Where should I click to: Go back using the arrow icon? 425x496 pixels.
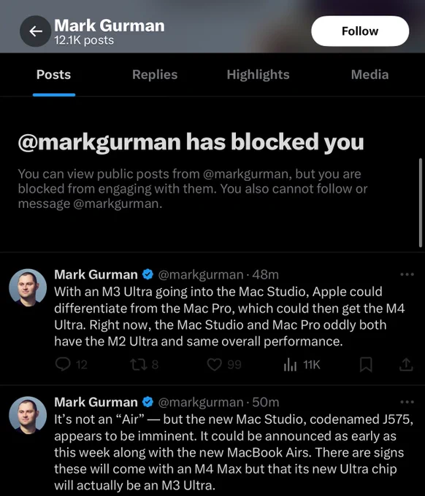(36, 31)
